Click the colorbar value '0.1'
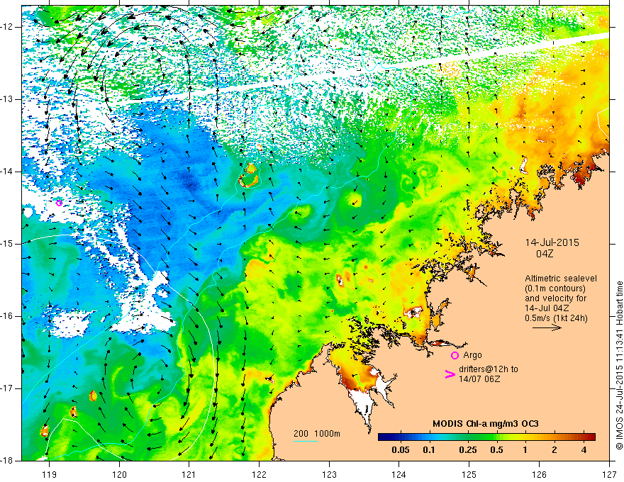 (x=428, y=450)
